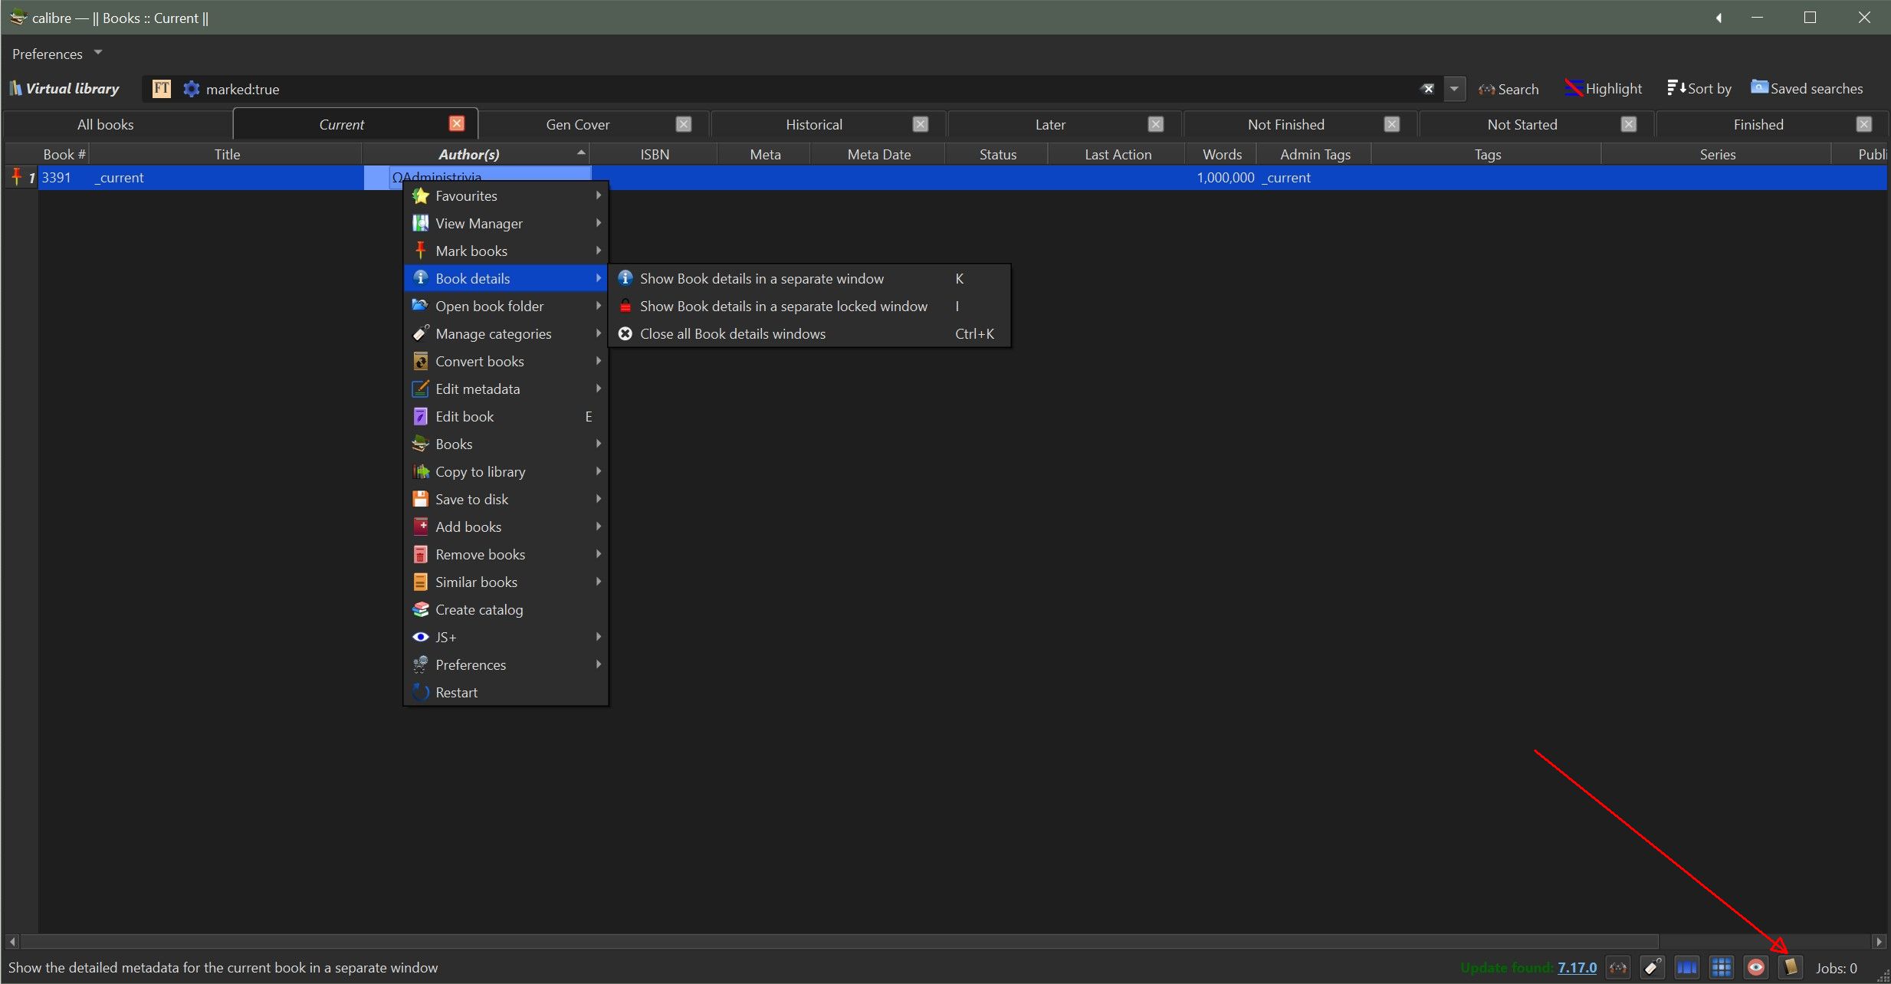The width and height of the screenshot is (1891, 984).
Task: Open the search history dropdown arrow
Action: click(x=1454, y=89)
